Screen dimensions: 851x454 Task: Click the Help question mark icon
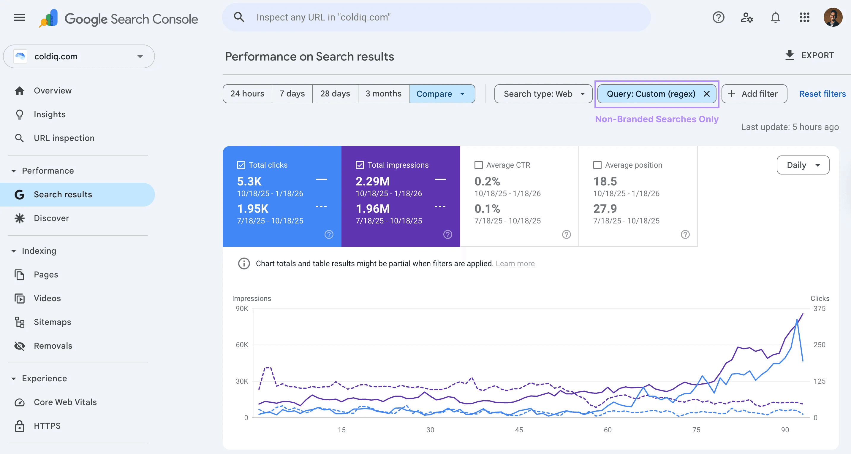coord(718,17)
